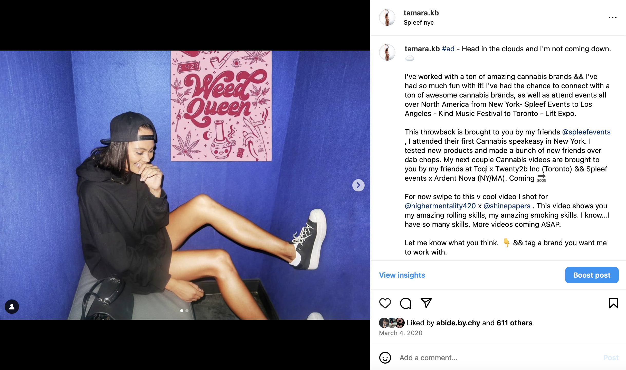Image resolution: width=626 pixels, height=370 pixels.
Task: Go to next carousel slide arrow
Action: tap(358, 185)
